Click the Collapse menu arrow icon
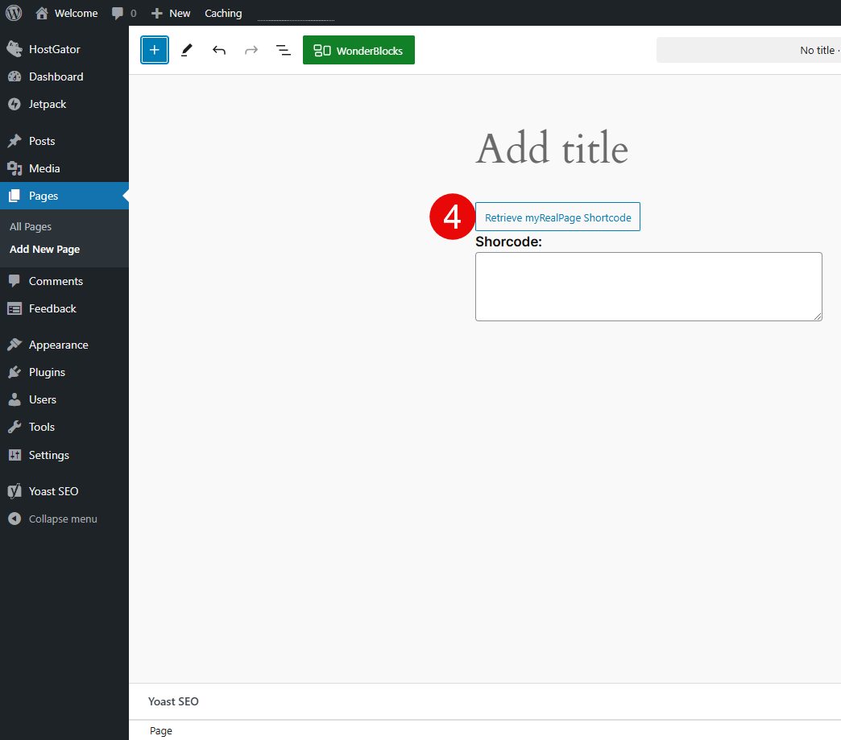Viewport: 841px width, 740px height. [x=14, y=519]
